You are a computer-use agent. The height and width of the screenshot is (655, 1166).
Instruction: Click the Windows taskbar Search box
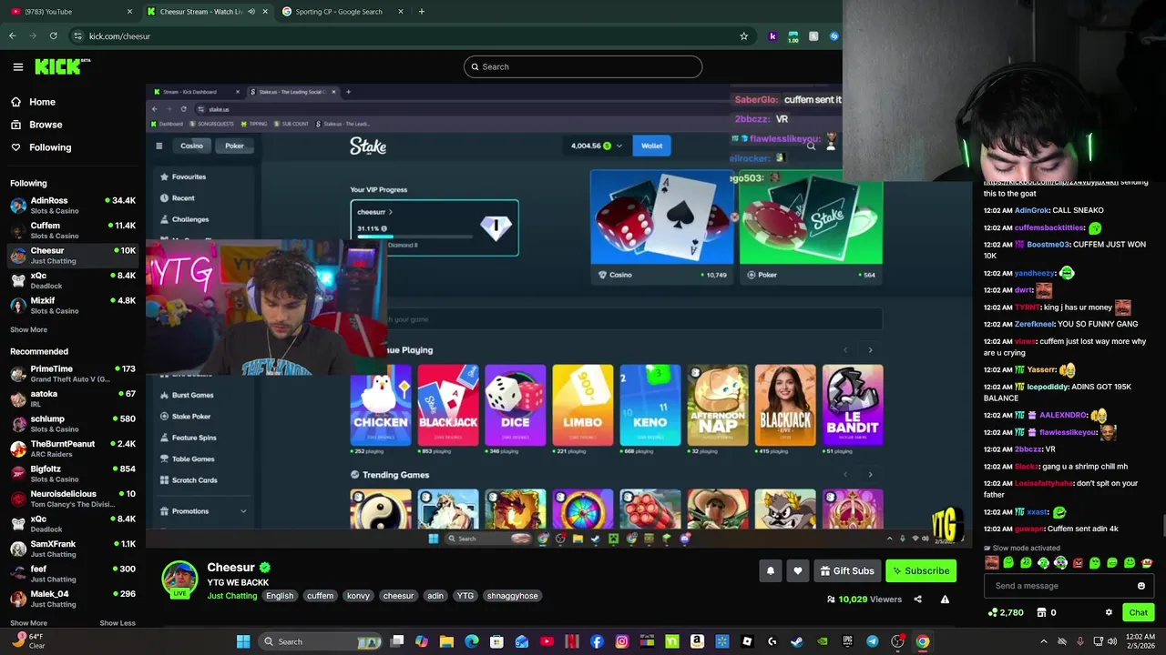click(x=319, y=641)
